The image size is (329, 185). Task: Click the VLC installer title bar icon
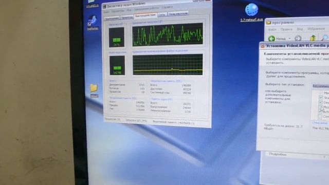[x=263, y=46]
